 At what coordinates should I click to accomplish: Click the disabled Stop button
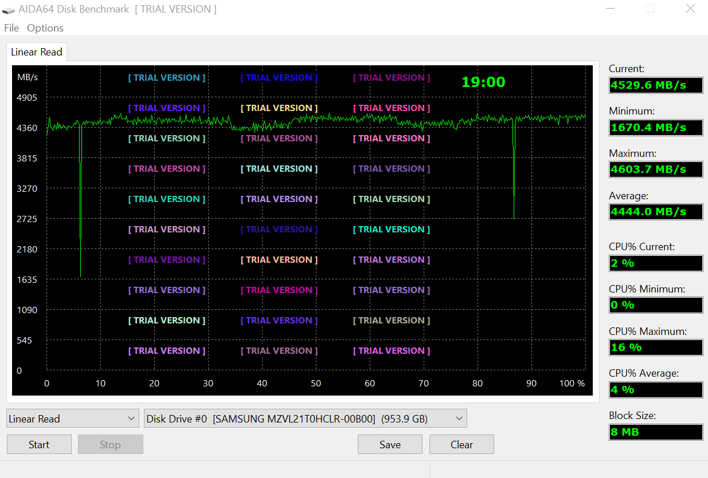coord(110,445)
